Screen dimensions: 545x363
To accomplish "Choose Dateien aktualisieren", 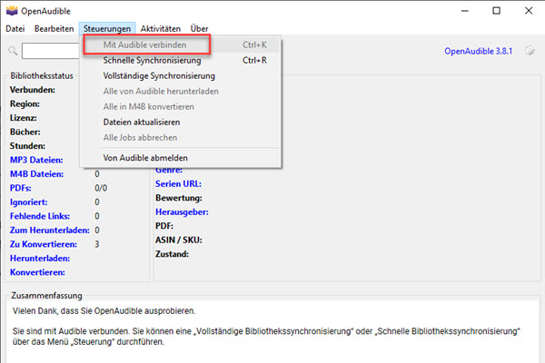I will point(180,123).
